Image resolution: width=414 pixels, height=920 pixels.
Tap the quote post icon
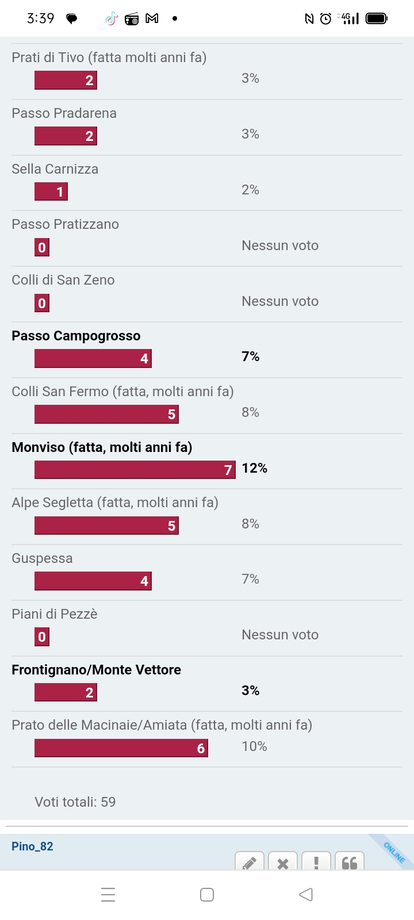pyautogui.click(x=350, y=862)
